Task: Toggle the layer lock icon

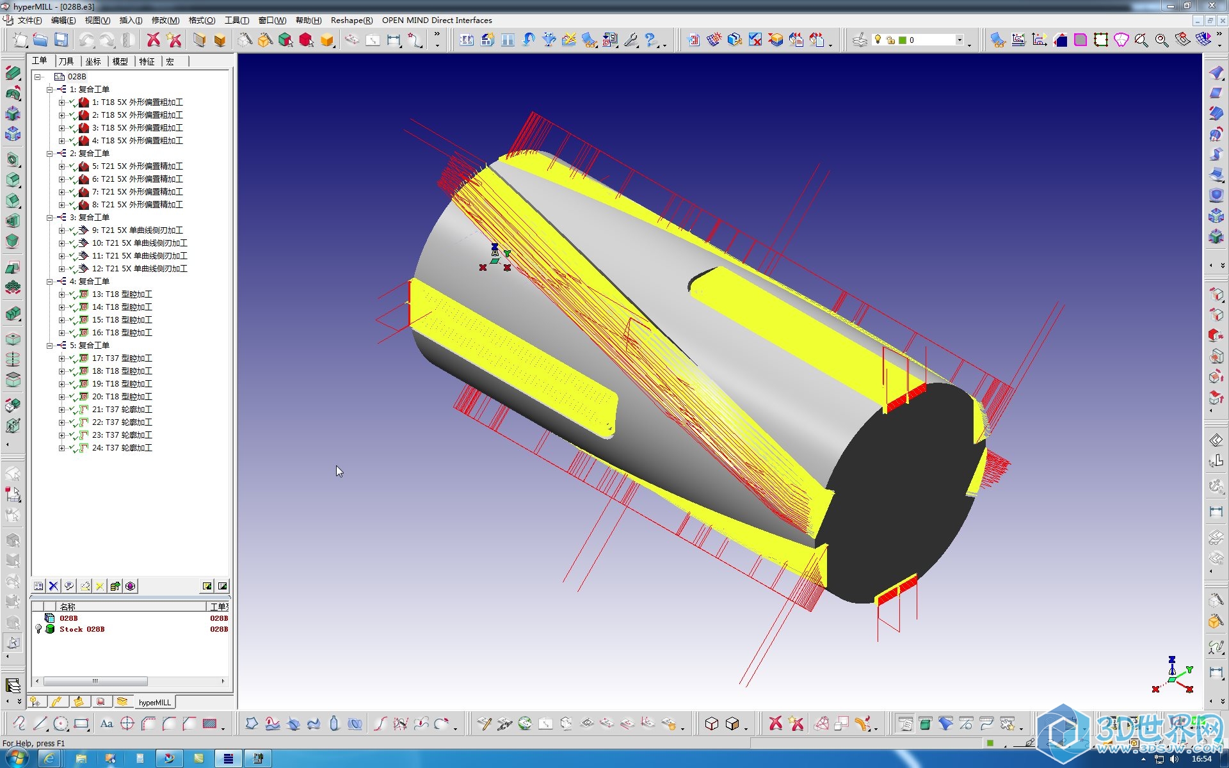Action: pyautogui.click(x=890, y=40)
